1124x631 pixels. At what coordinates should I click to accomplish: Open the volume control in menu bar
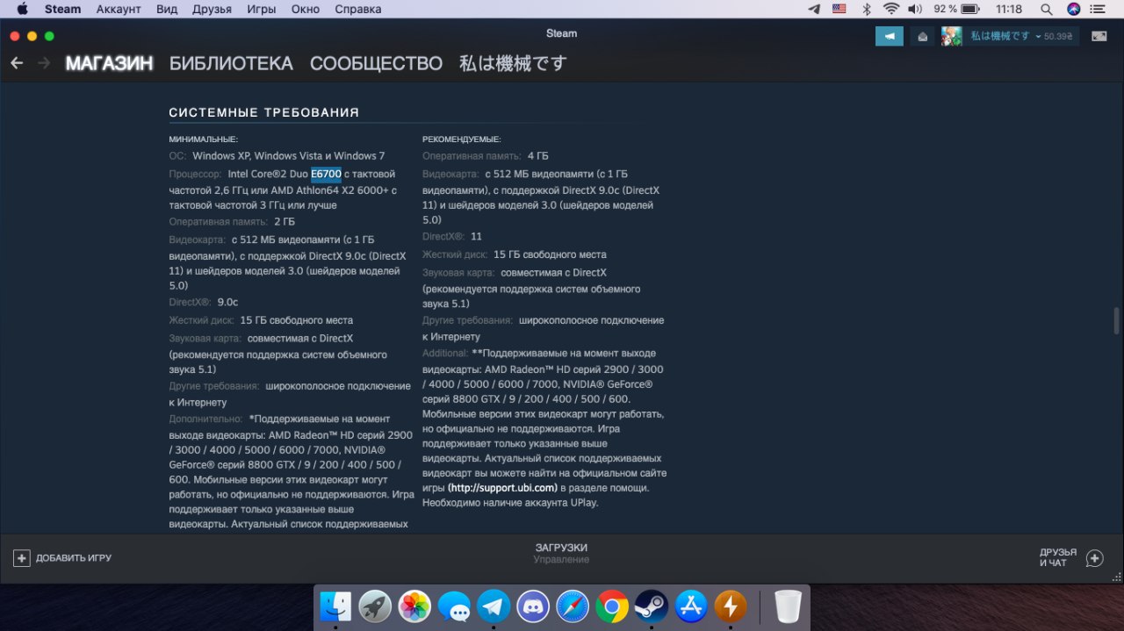point(915,9)
